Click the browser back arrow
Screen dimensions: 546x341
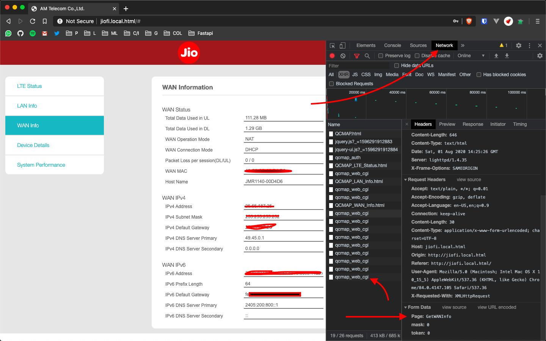click(x=8, y=21)
